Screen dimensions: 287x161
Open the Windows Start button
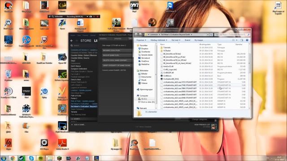click(4, 158)
